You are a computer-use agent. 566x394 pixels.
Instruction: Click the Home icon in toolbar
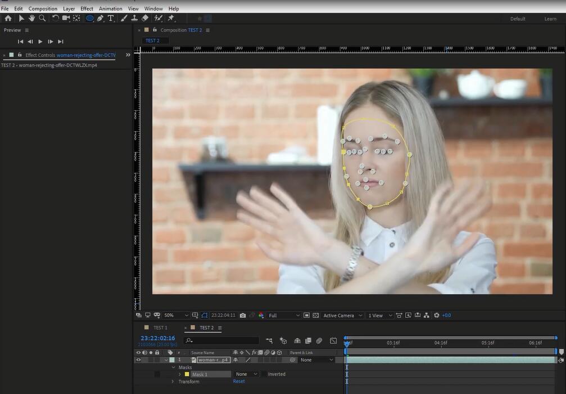click(8, 18)
